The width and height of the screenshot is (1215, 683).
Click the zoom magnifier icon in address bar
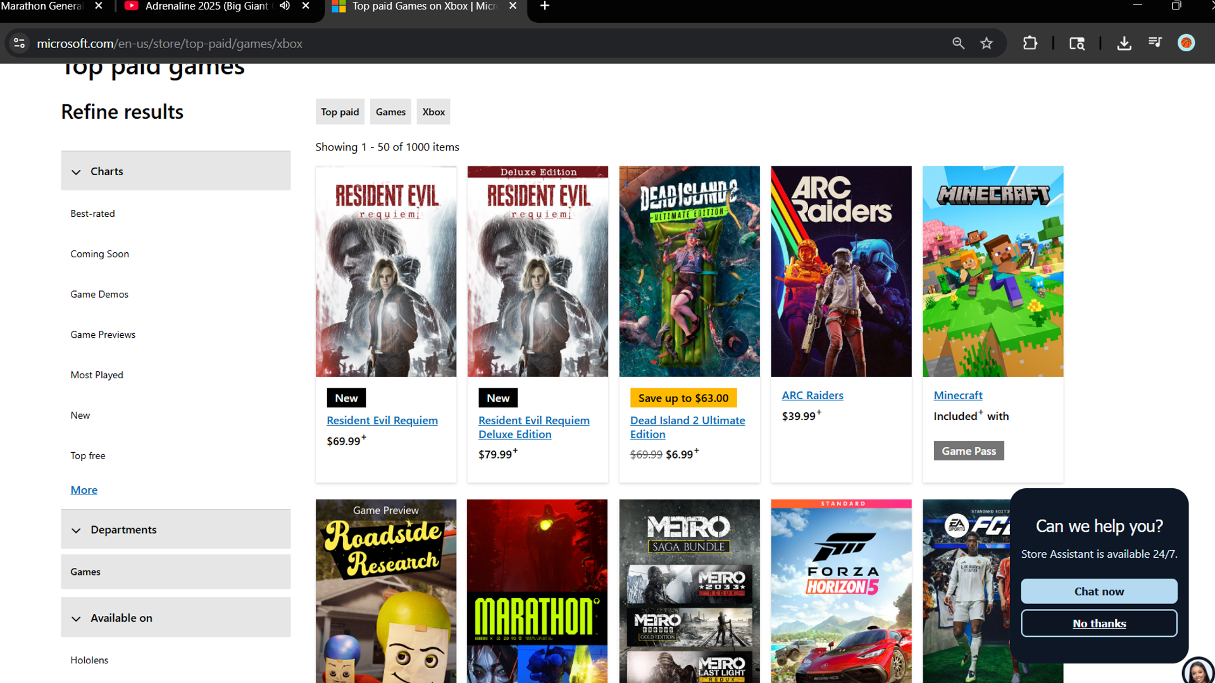(958, 44)
